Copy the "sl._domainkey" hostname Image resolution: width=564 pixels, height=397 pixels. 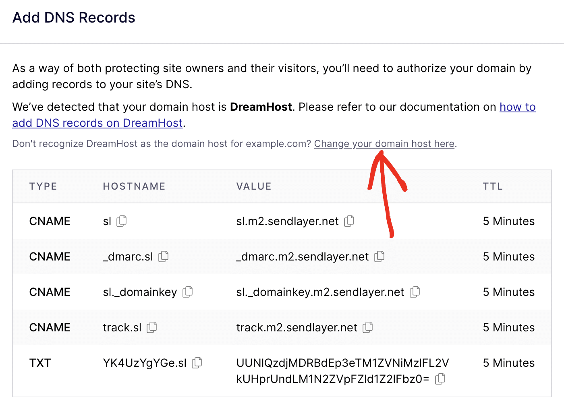tap(188, 292)
